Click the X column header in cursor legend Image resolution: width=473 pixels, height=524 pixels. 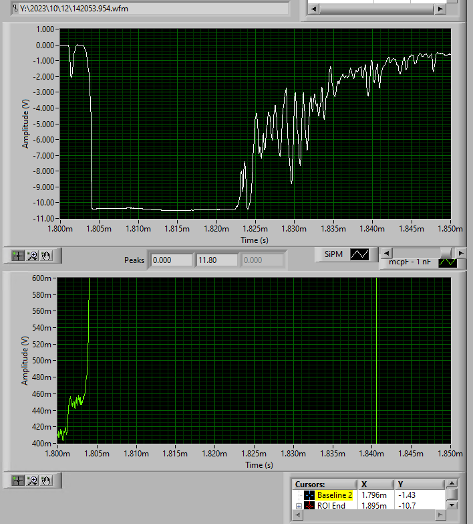point(376,485)
